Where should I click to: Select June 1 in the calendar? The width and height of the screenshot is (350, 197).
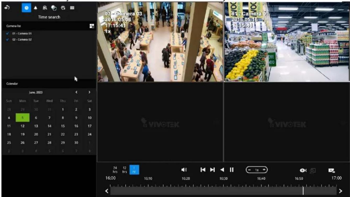(x=63, y=110)
